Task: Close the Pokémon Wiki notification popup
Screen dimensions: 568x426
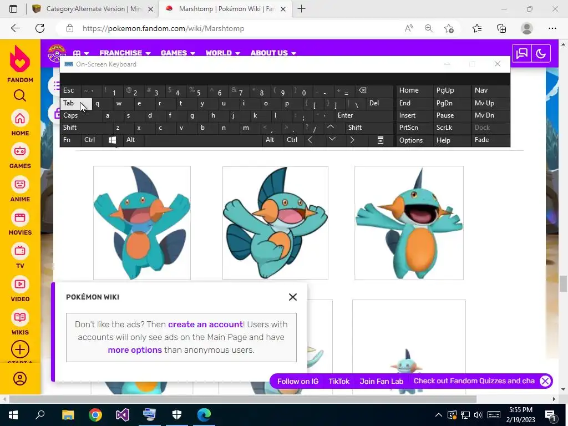Action: click(x=293, y=297)
